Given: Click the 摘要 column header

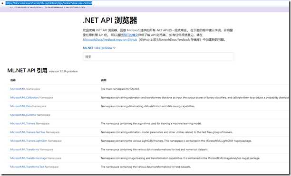Looking at the screenshot, I should [x=104, y=80].
